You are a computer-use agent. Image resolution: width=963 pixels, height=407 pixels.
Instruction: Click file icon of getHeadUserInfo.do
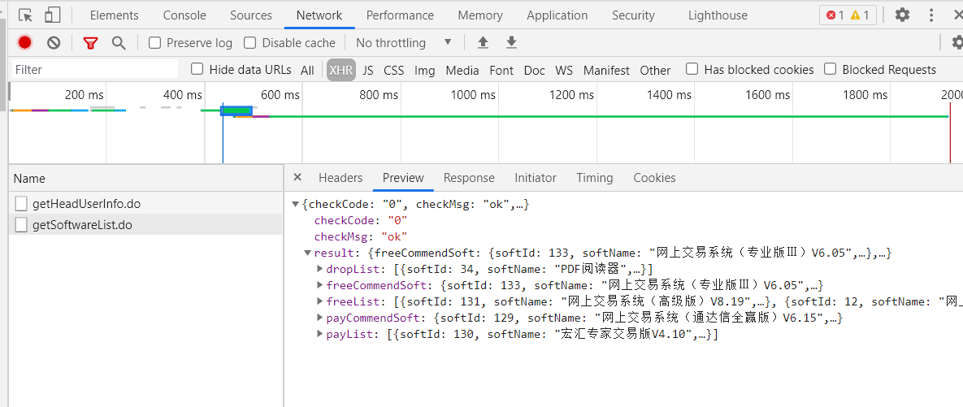tap(21, 203)
